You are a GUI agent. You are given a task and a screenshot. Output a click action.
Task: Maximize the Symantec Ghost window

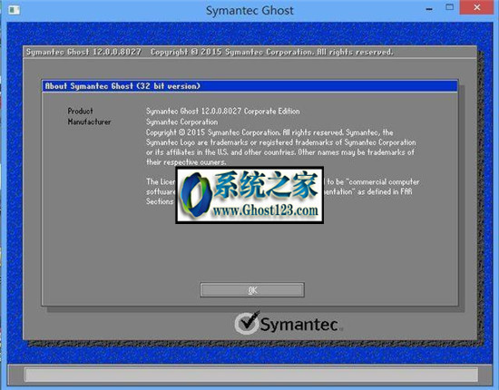click(449, 7)
